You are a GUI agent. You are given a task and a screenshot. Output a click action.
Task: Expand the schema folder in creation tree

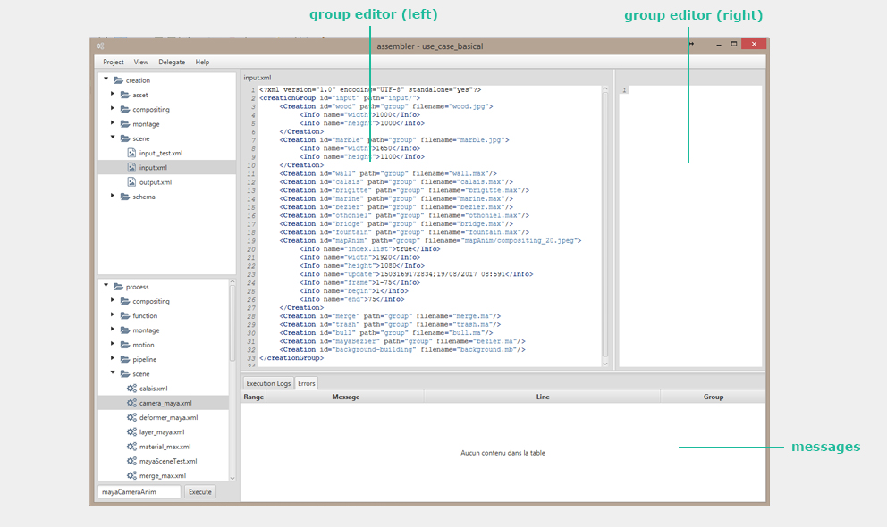(113, 197)
